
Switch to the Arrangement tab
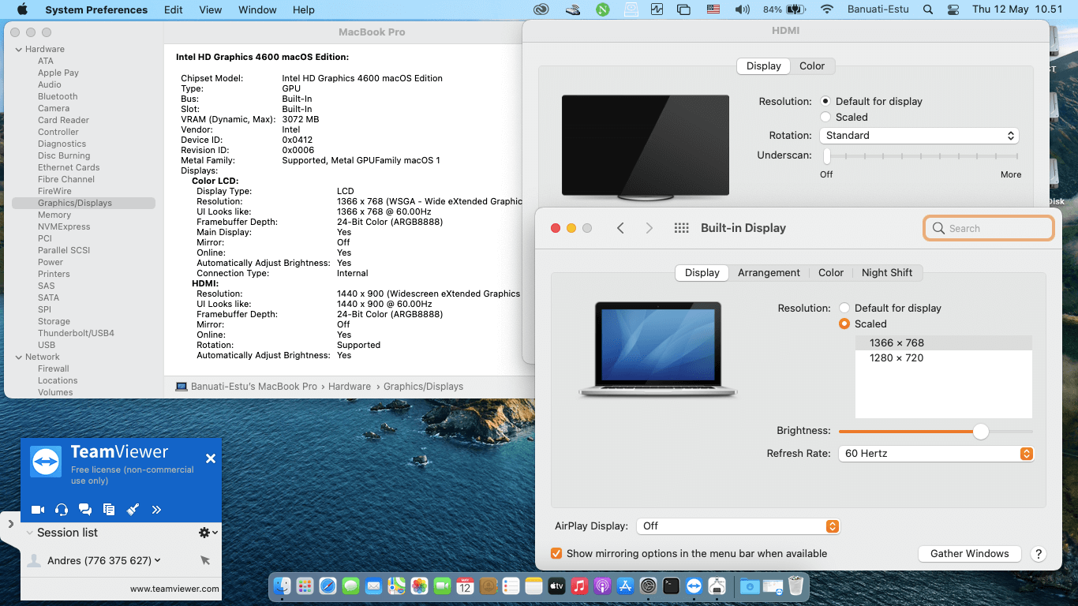coord(769,272)
